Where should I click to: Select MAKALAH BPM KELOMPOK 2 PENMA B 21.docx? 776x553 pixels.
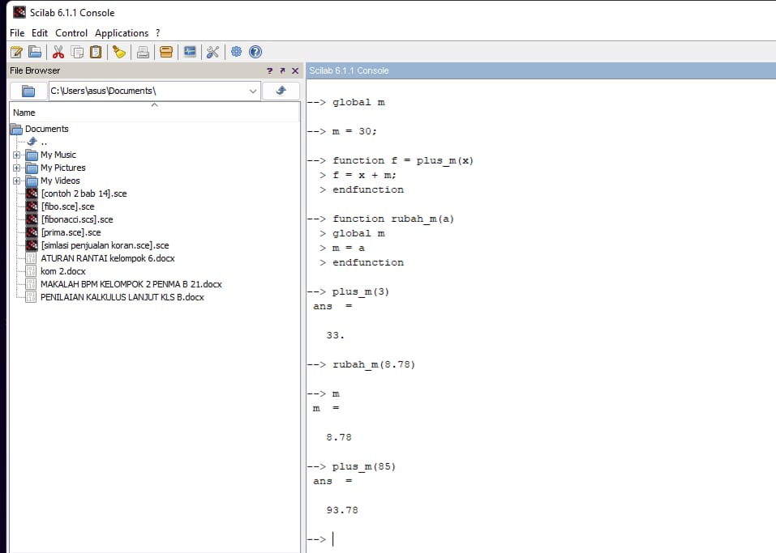click(x=131, y=284)
